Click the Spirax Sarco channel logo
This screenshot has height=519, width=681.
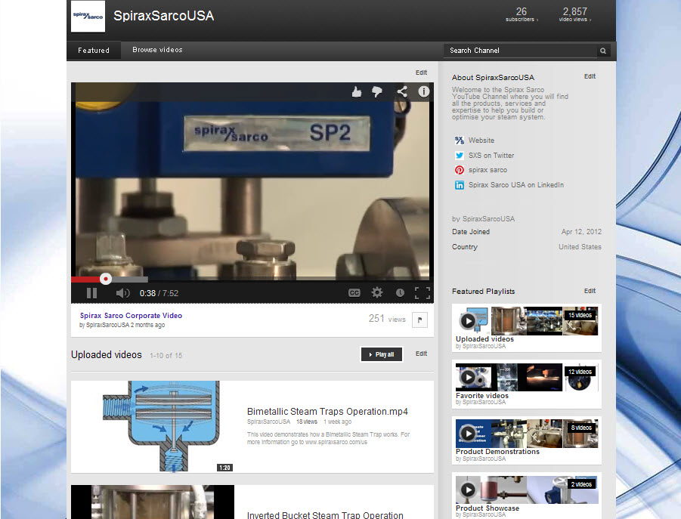tap(88, 16)
